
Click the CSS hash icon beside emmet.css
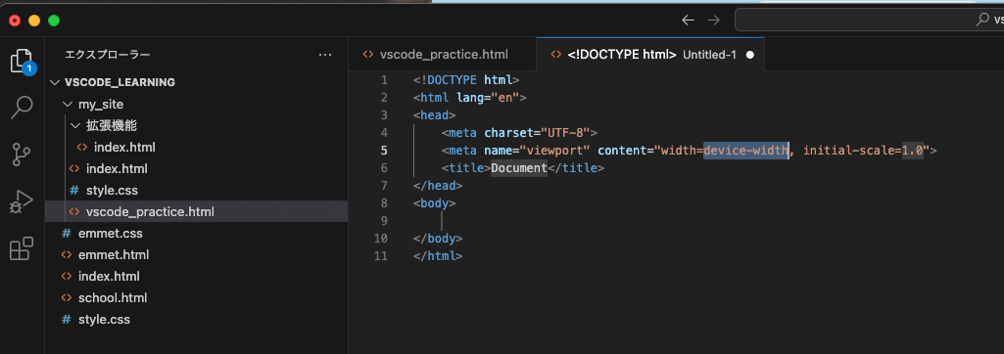[x=66, y=234]
